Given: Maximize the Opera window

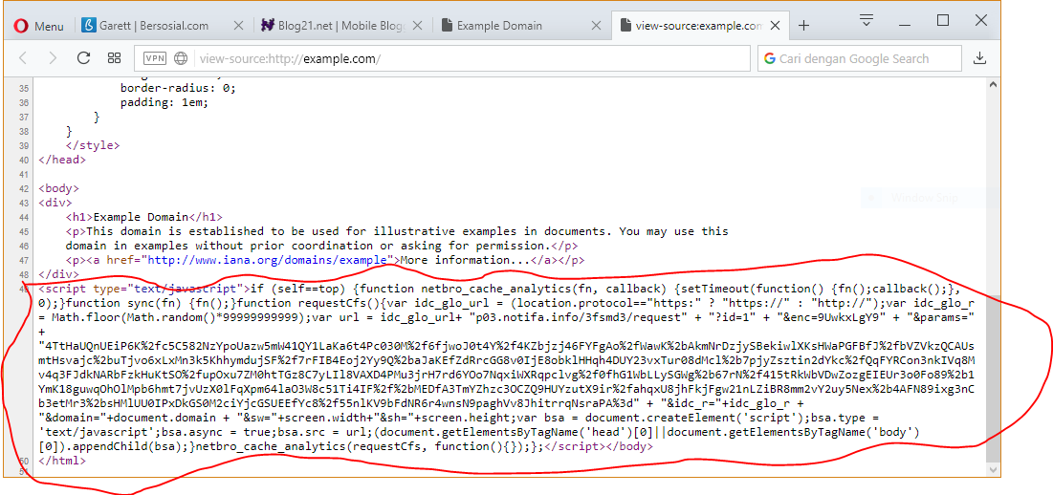Looking at the screenshot, I should click(943, 20).
